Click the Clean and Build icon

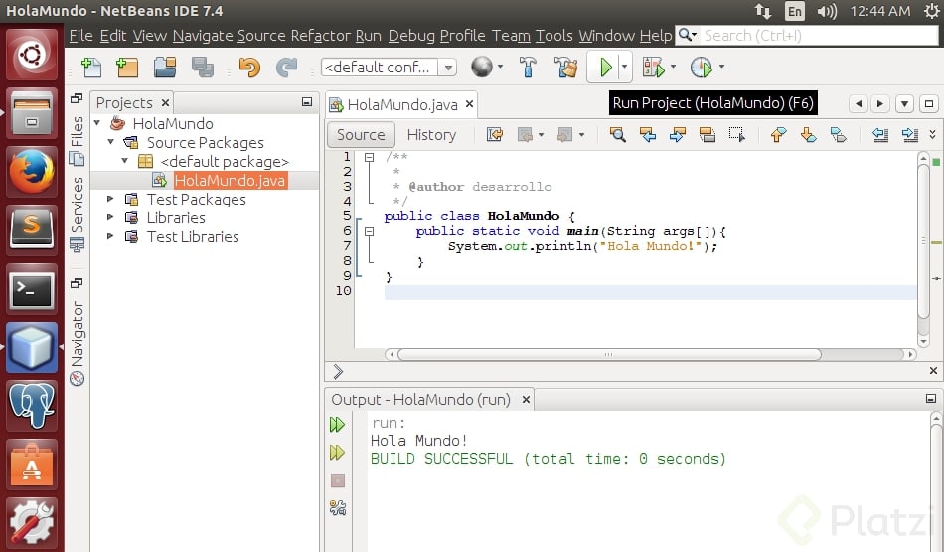click(566, 67)
